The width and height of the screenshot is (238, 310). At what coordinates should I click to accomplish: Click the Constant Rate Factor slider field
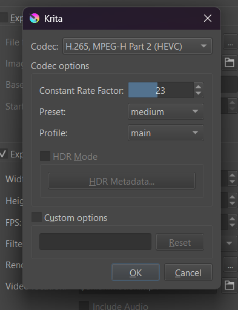point(161,90)
